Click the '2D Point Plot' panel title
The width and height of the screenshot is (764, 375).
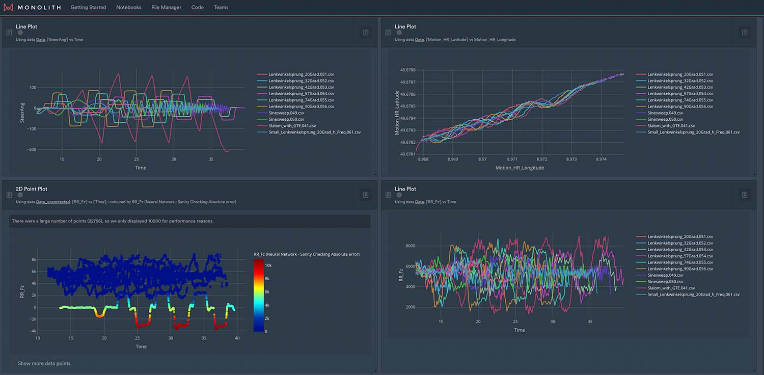[32, 189]
